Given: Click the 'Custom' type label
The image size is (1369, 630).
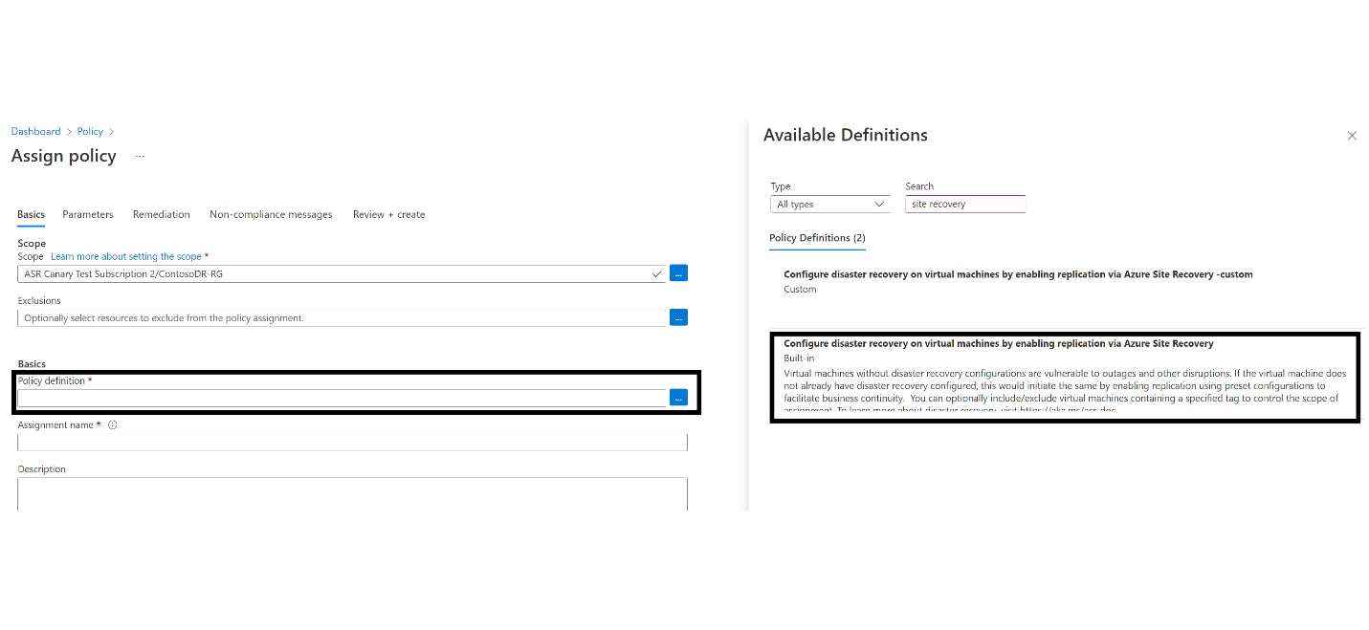Looking at the screenshot, I should 800,289.
